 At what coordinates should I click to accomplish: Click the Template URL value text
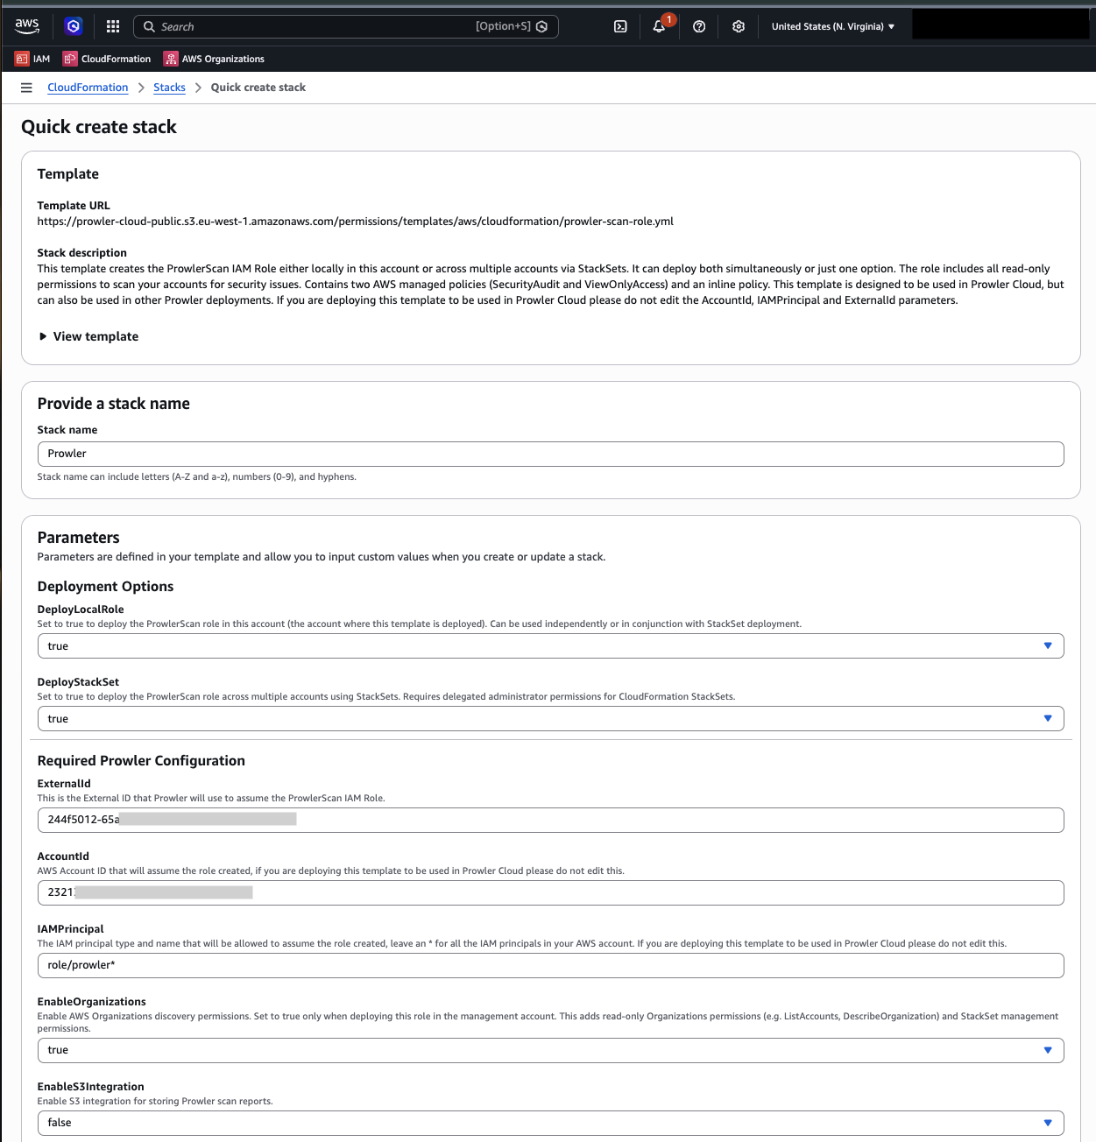pos(355,222)
